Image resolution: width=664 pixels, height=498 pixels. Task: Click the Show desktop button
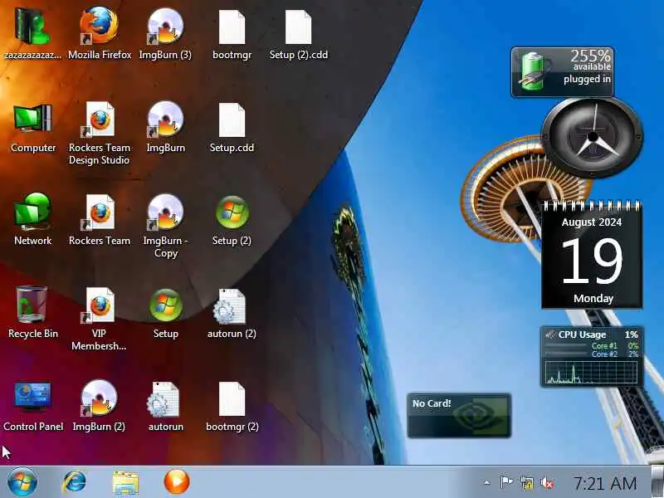(657, 482)
